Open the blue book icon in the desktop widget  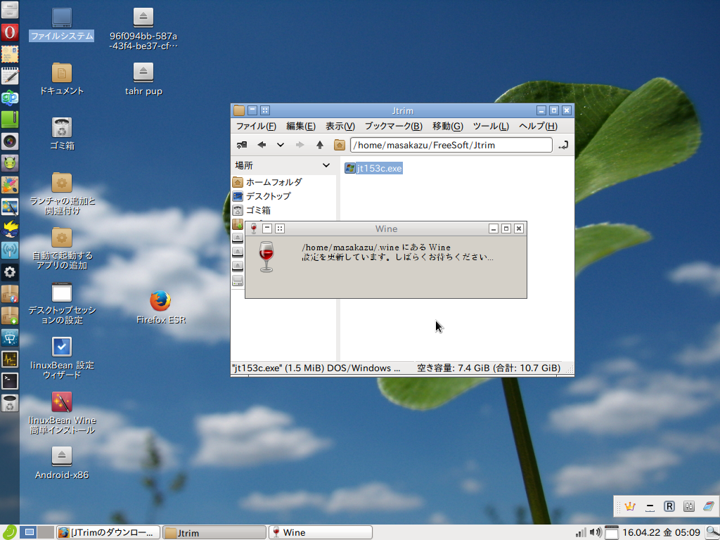(708, 506)
